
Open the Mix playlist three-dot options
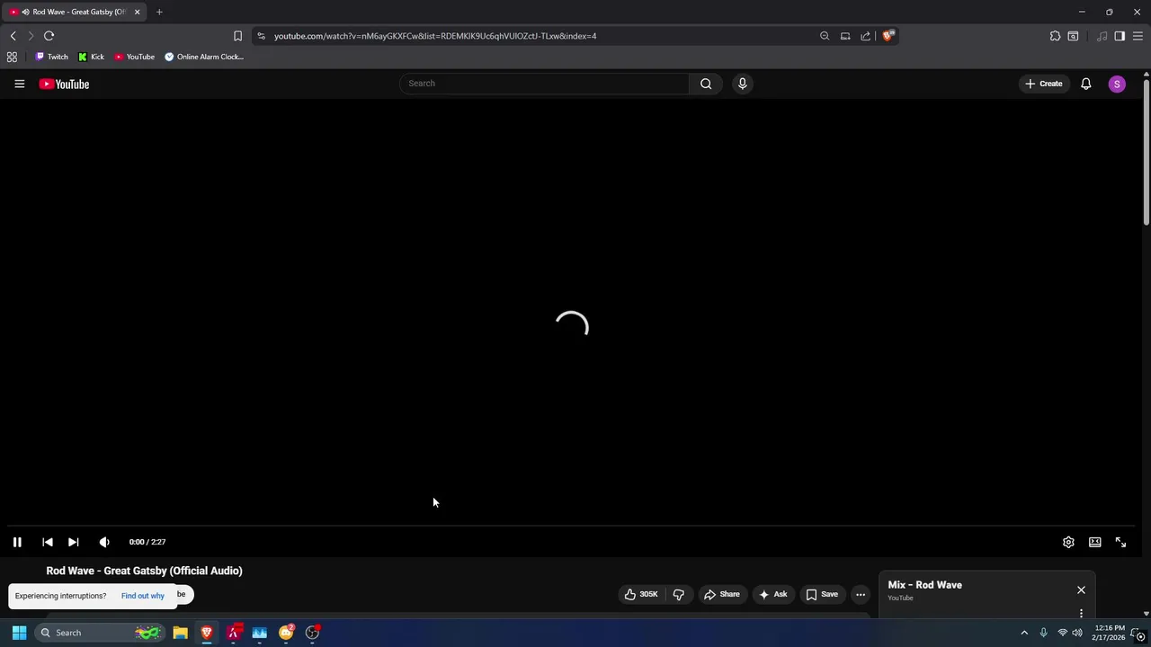pos(1081,613)
